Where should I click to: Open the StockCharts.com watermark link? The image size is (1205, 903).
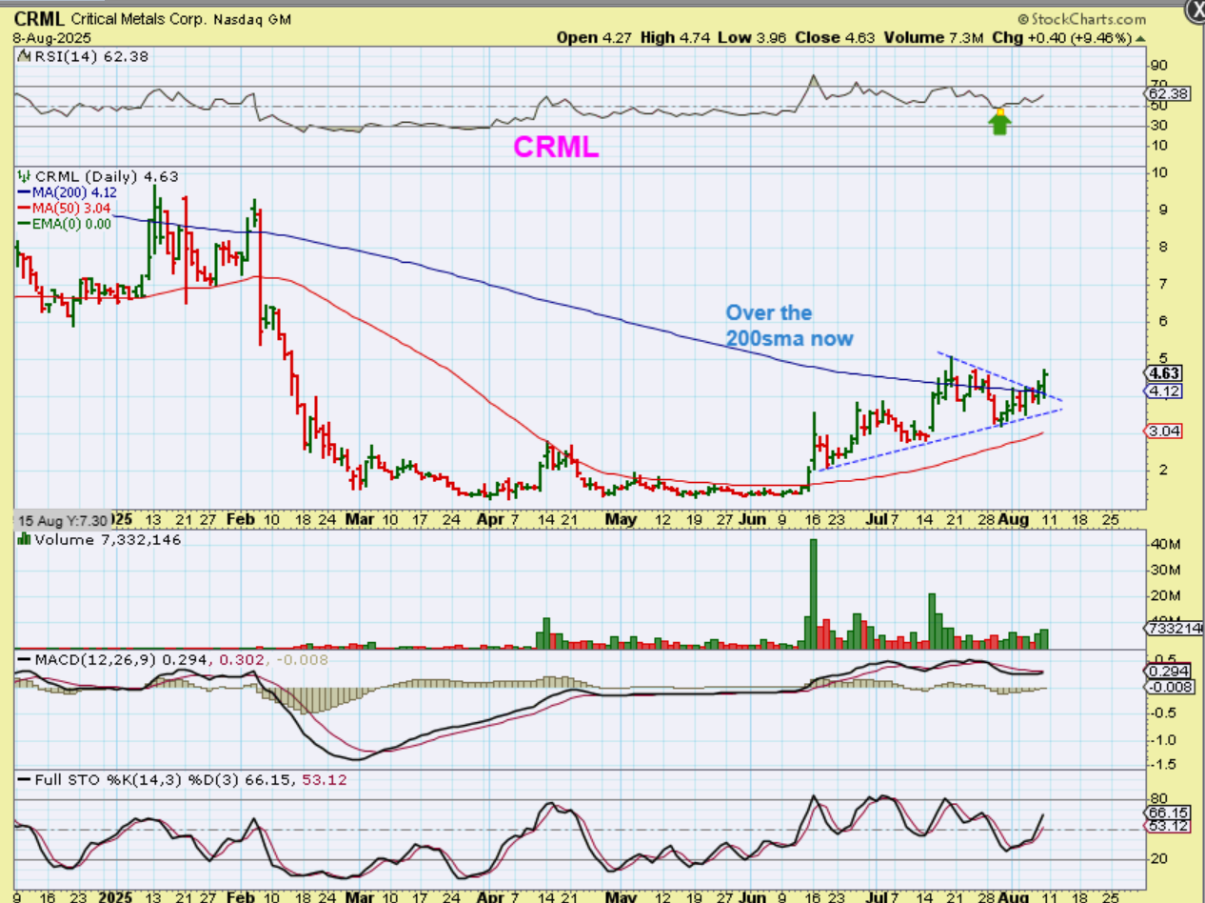1082,19
